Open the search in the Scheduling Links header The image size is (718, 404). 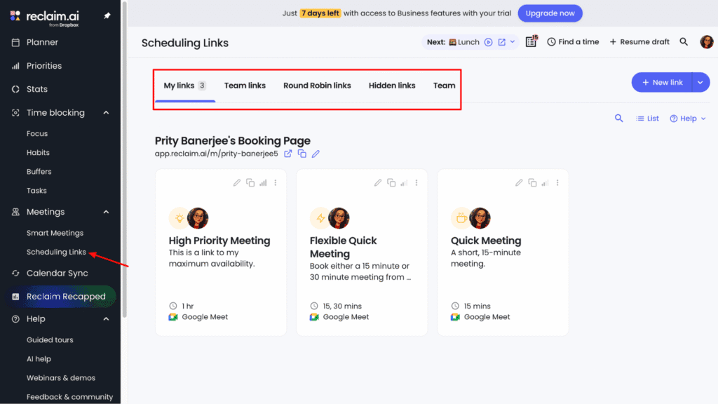(x=684, y=41)
